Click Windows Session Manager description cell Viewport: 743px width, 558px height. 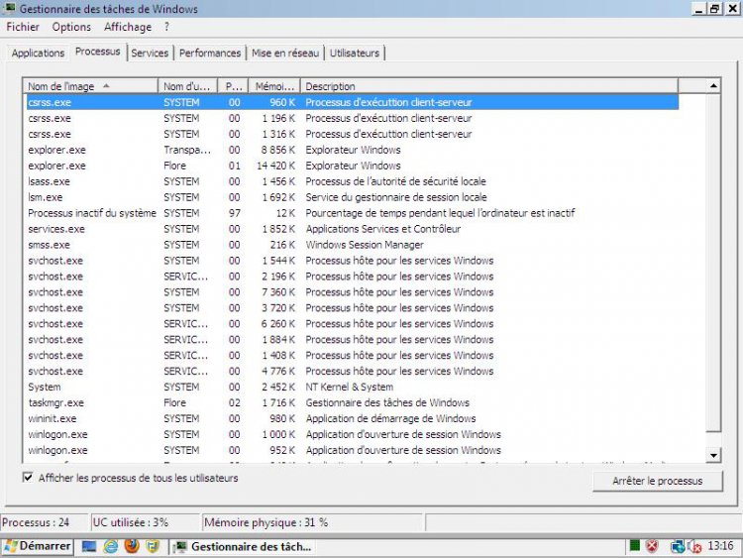pos(365,245)
